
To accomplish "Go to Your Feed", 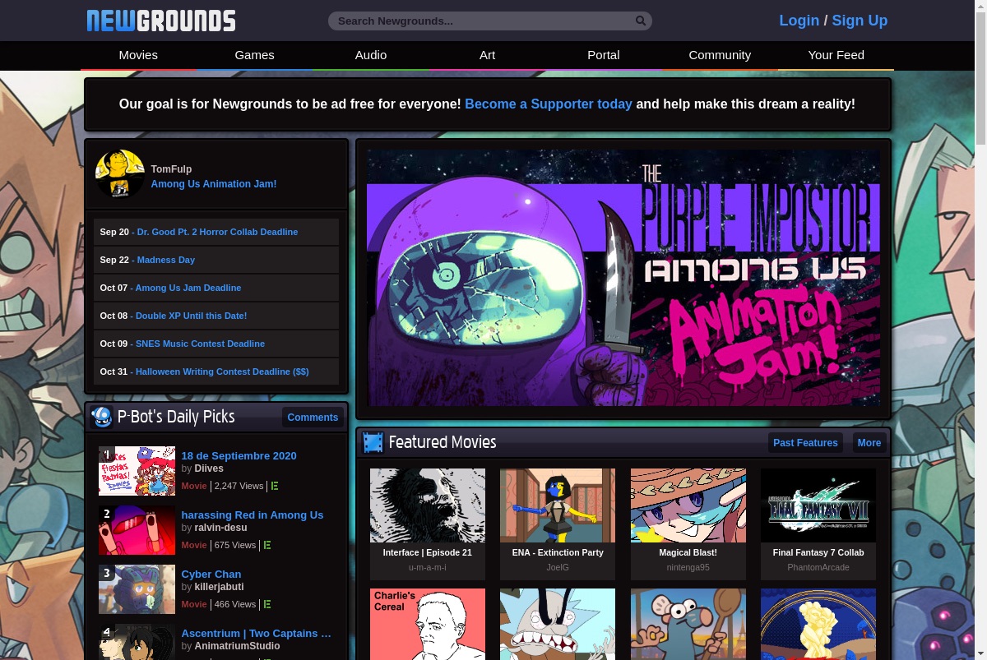I will tap(836, 55).
